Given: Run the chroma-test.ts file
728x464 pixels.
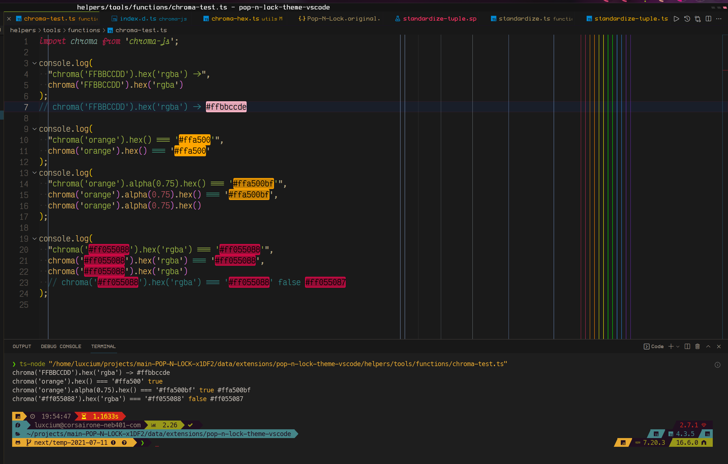Looking at the screenshot, I should (x=676, y=18).
